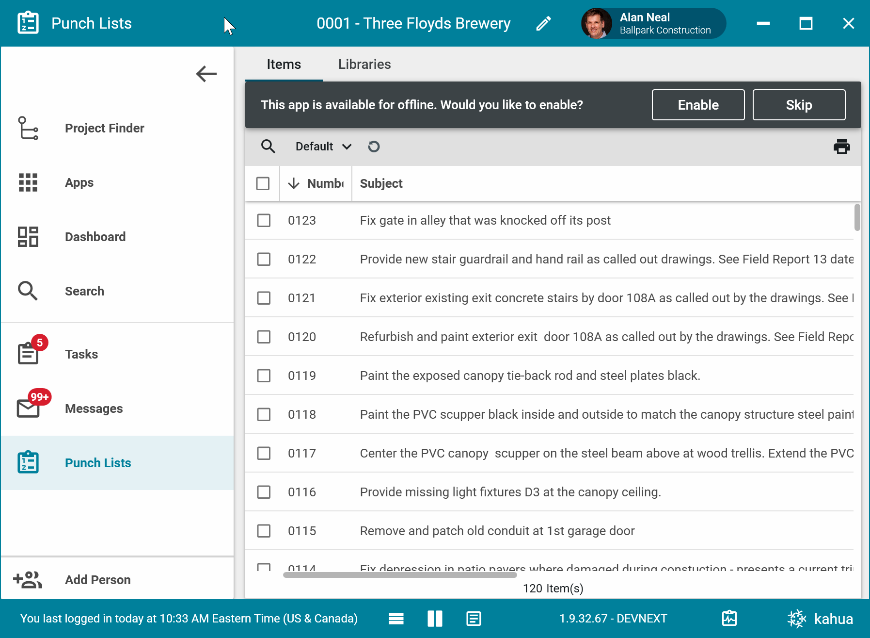Check the box for item 0123
Screen dimensions: 870x638
pyautogui.click(x=264, y=220)
